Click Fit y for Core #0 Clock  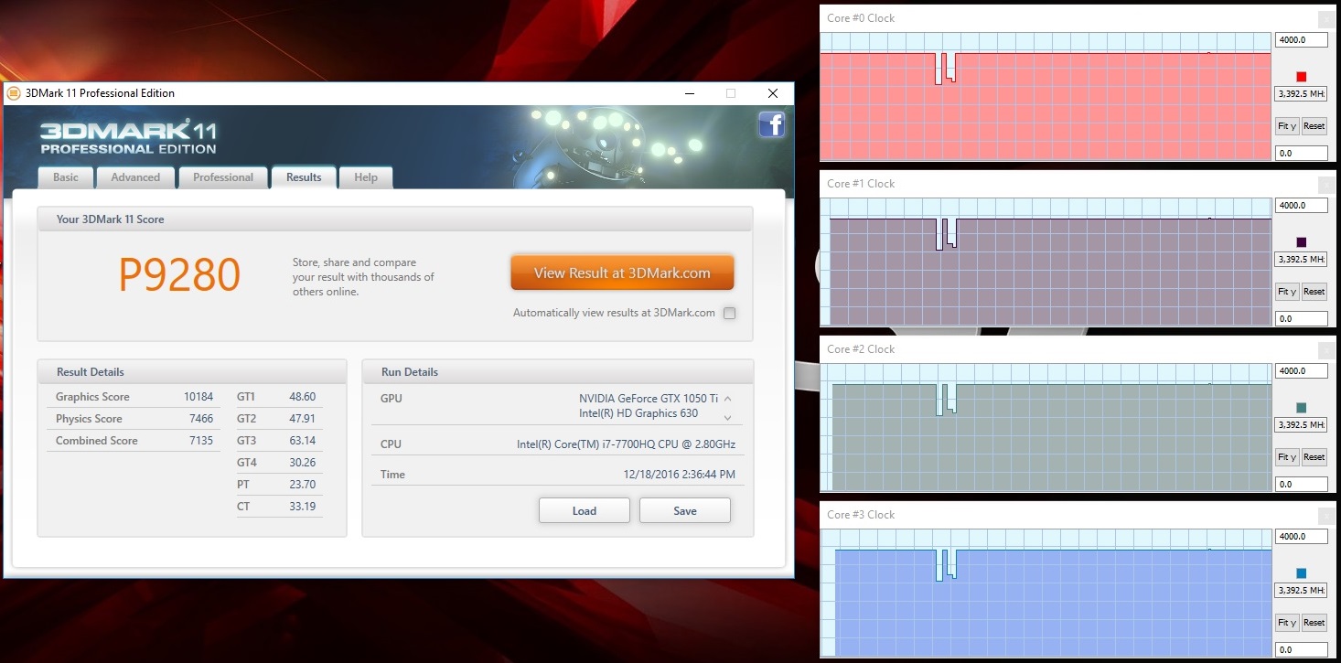point(1287,126)
